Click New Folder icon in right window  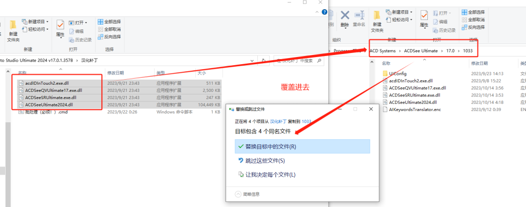point(377,22)
